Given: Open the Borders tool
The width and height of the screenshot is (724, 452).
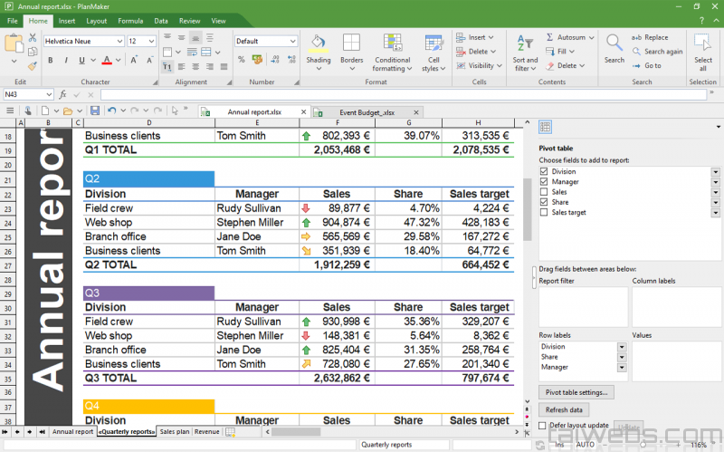Looking at the screenshot, I should pyautogui.click(x=351, y=44).
